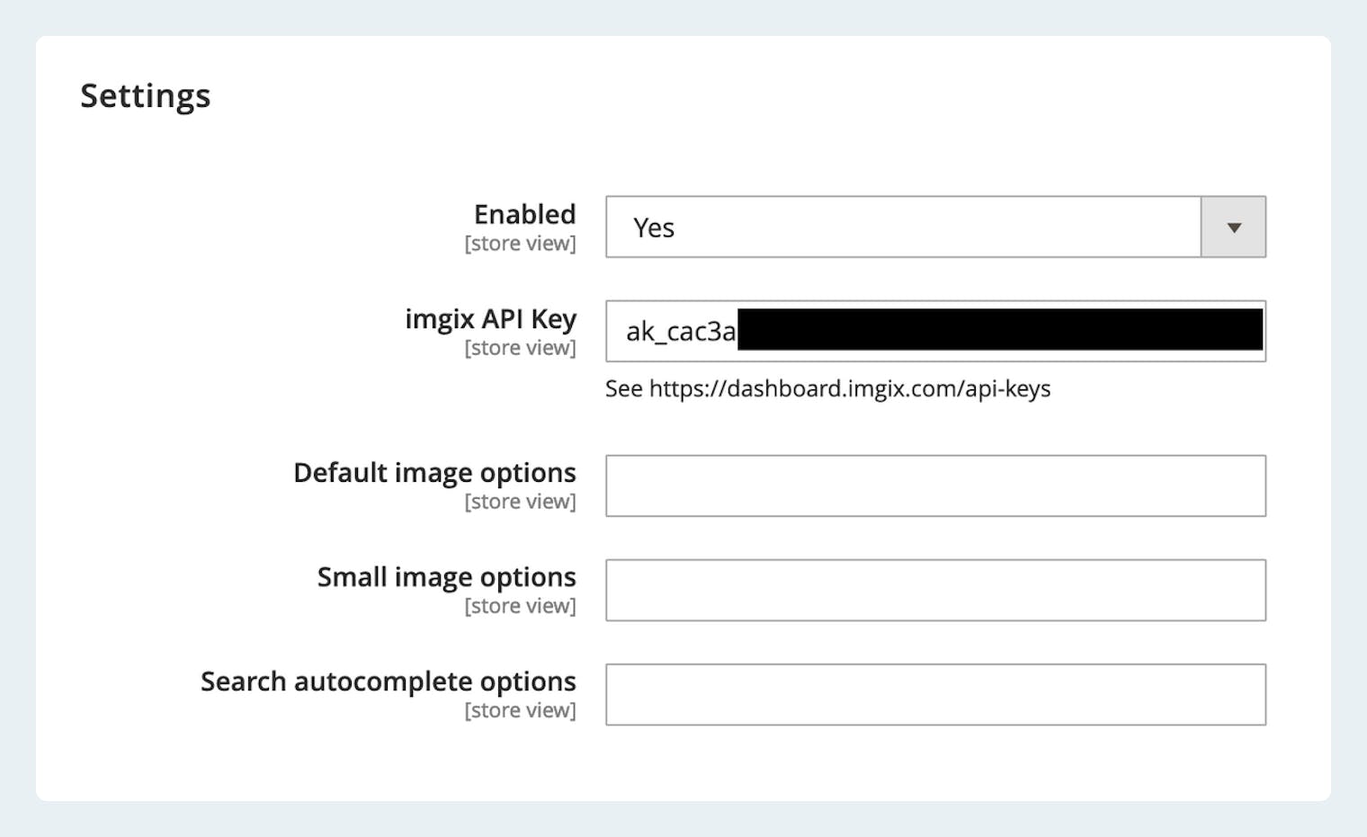
Task: Click the 'Enabled' field label
Action: [524, 214]
